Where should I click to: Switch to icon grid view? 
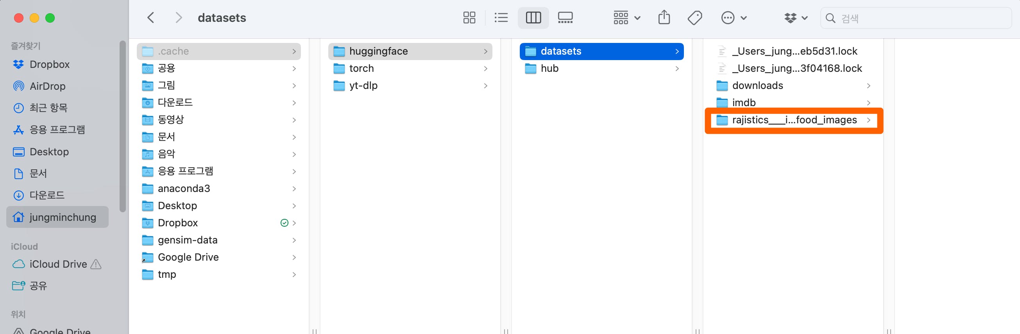469,18
